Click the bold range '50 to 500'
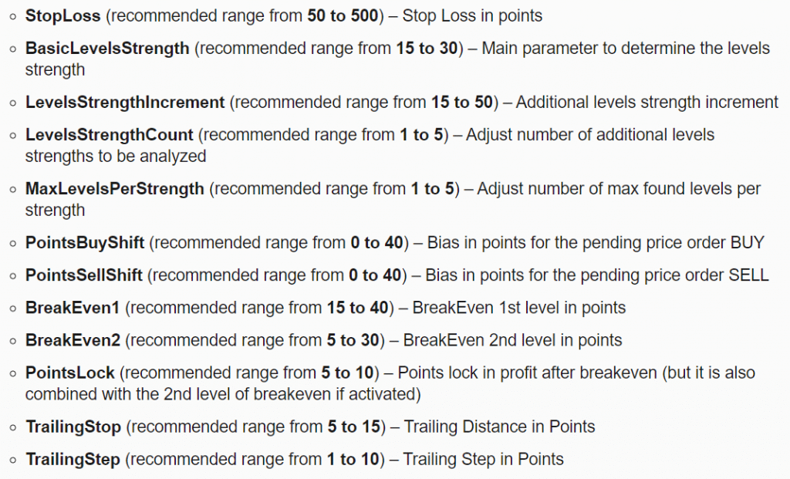The width and height of the screenshot is (790, 479). 343,16
